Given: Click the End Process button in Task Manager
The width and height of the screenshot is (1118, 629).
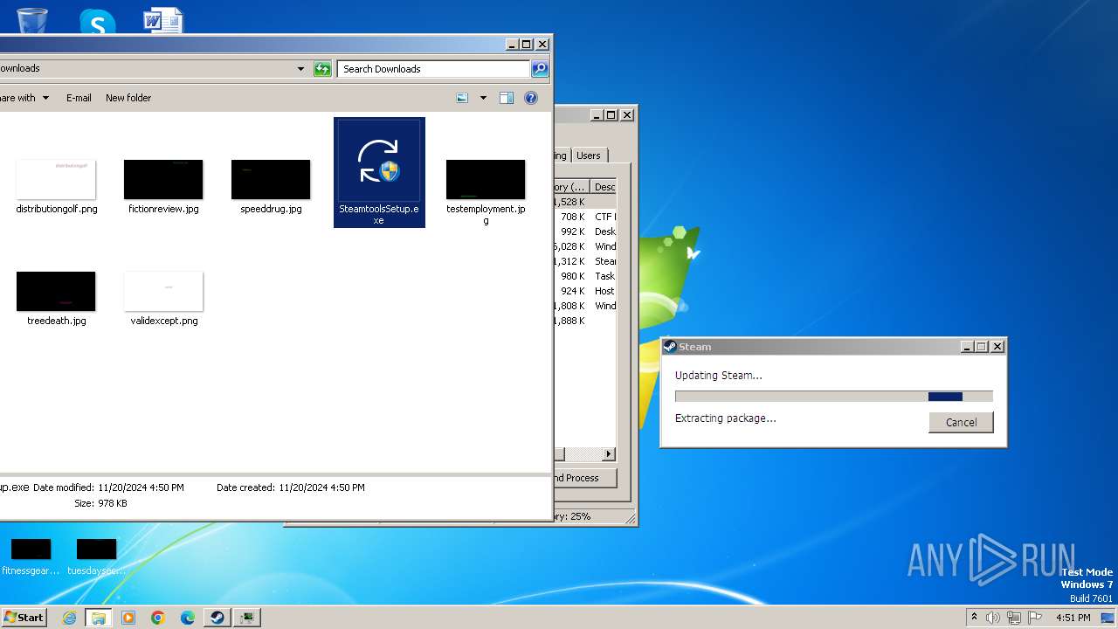Looking at the screenshot, I should tap(585, 478).
